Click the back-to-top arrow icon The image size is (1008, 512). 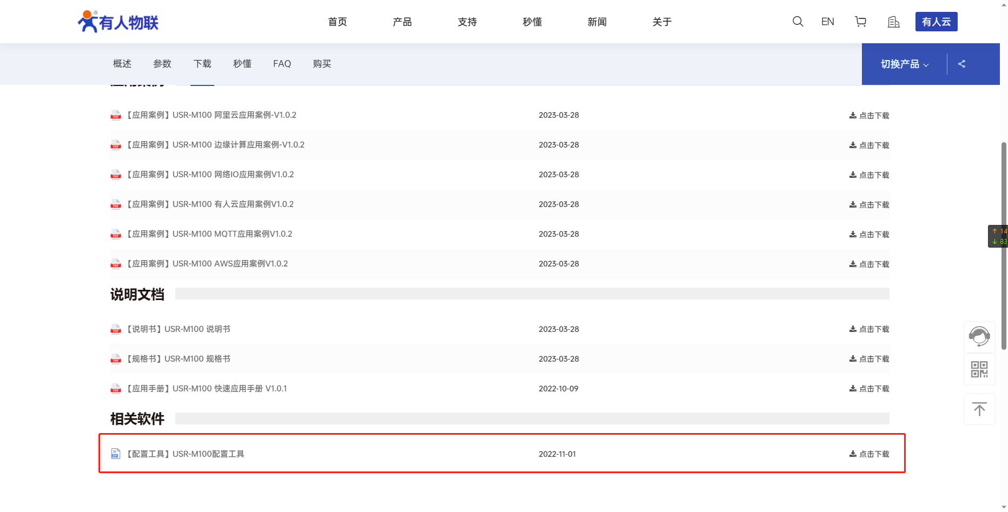[979, 409]
